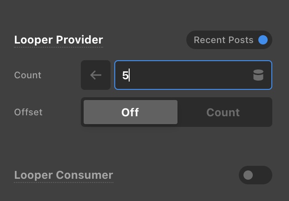Click the Offset field label
This screenshot has height=201, width=289.
[x=28, y=112]
